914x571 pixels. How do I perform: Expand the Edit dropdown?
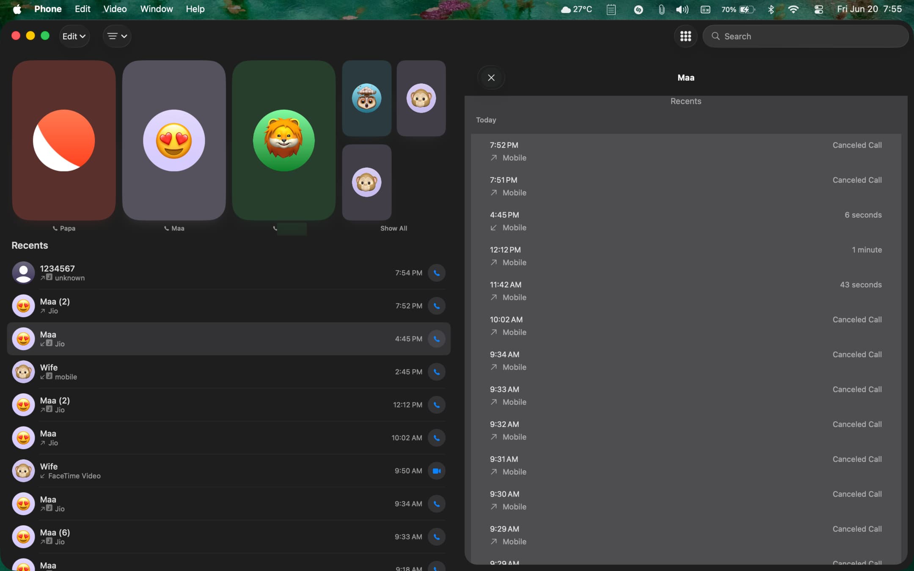[74, 36]
